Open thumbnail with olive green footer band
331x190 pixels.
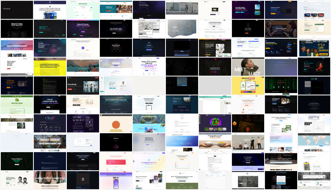pos(182,180)
